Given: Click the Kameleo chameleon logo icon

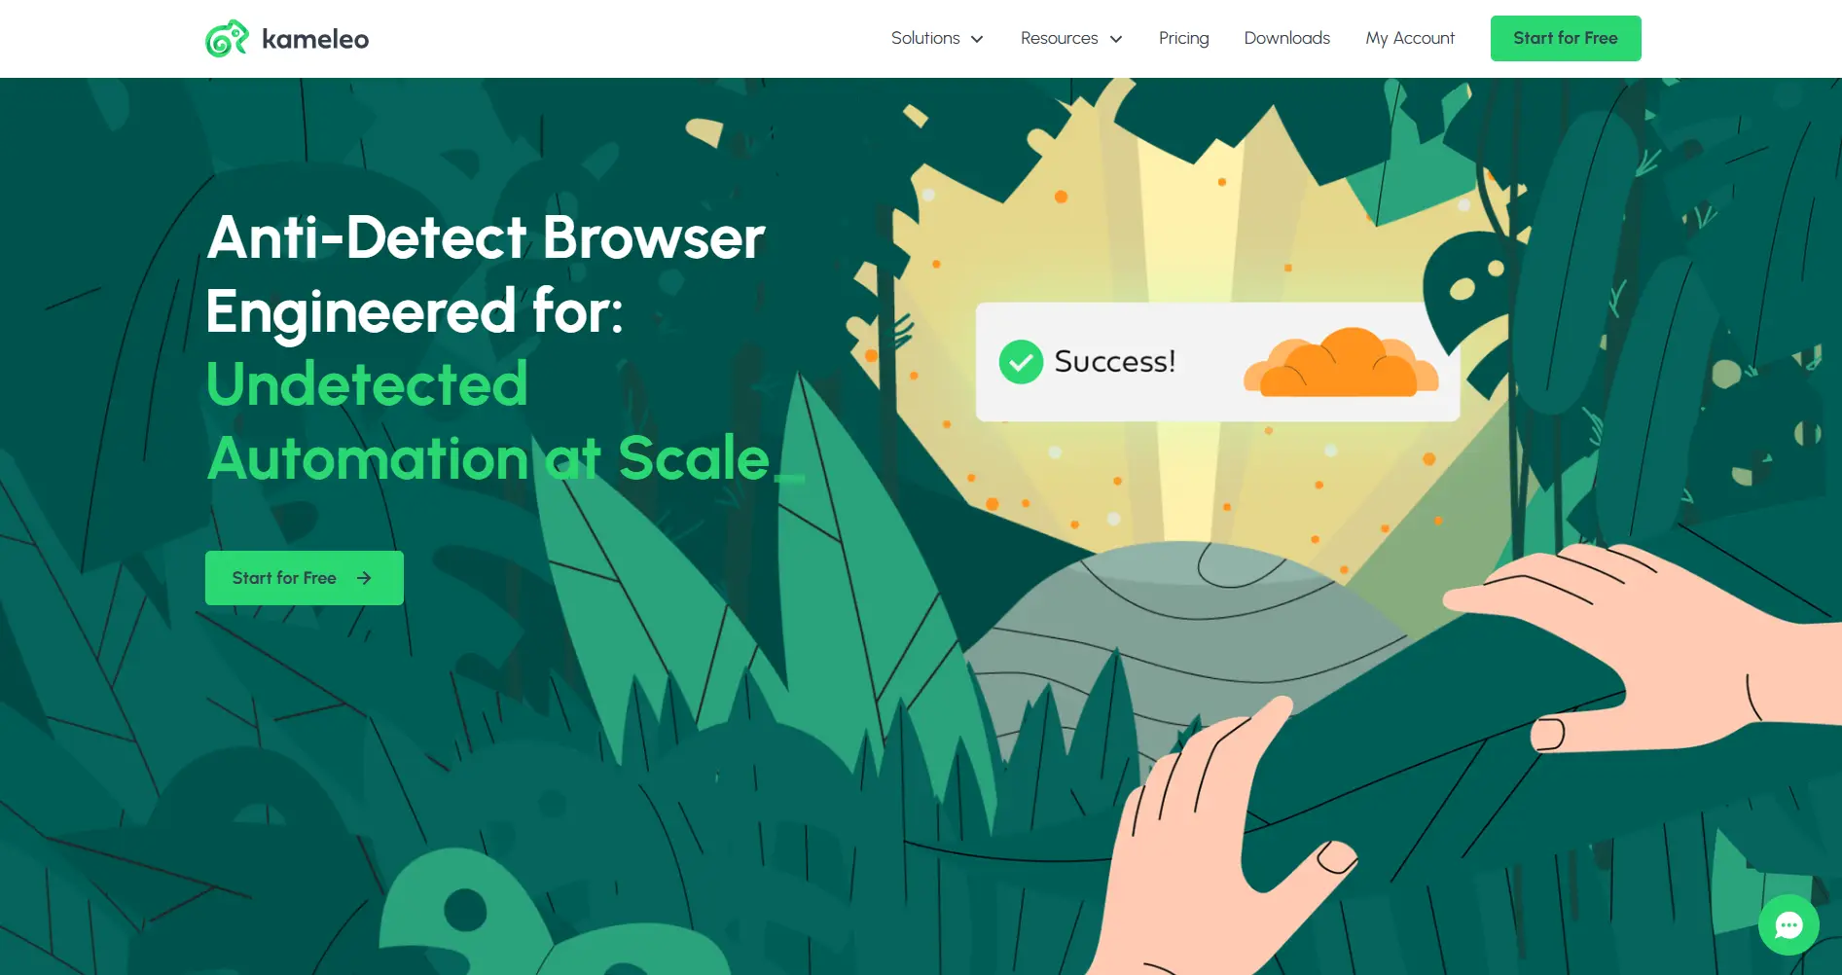Looking at the screenshot, I should (227, 39).
